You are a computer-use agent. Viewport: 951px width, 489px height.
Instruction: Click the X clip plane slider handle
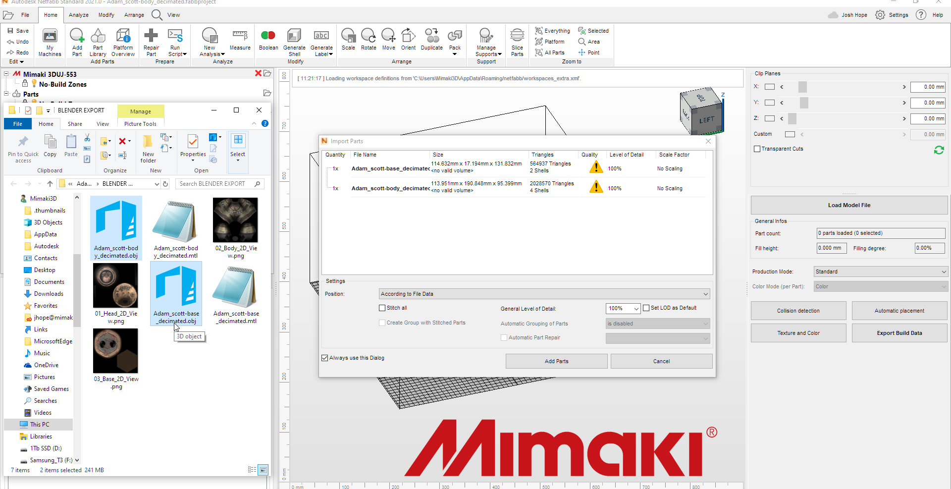802,87
